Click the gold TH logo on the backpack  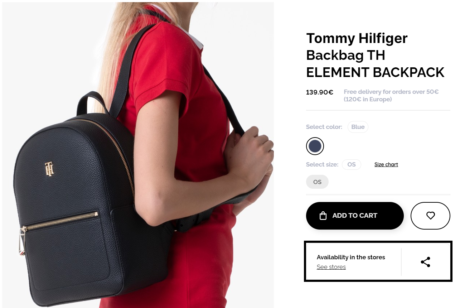(x=49, y=169)
